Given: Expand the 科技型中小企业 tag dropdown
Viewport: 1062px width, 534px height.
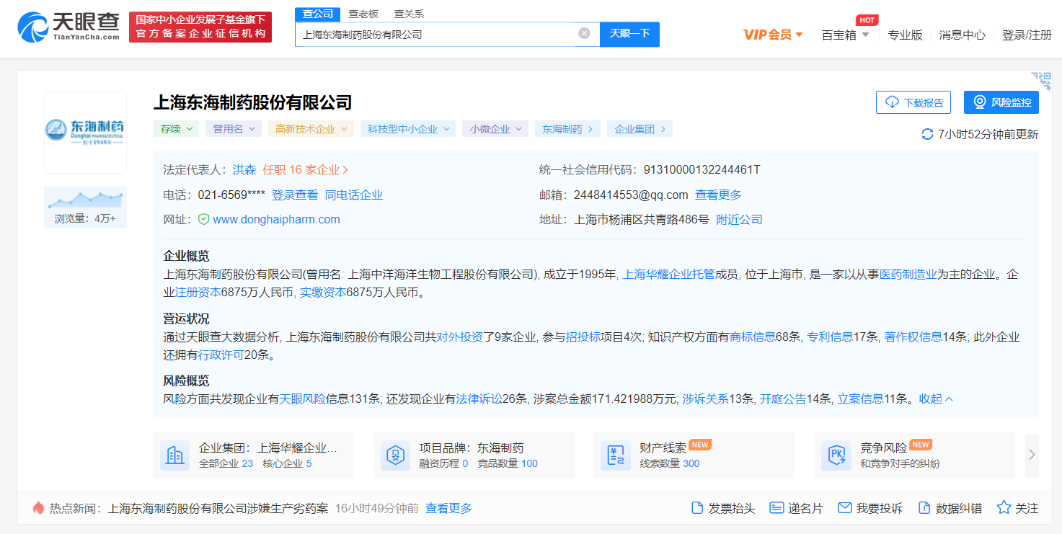Looking at the screenshot, I should 408,129.
